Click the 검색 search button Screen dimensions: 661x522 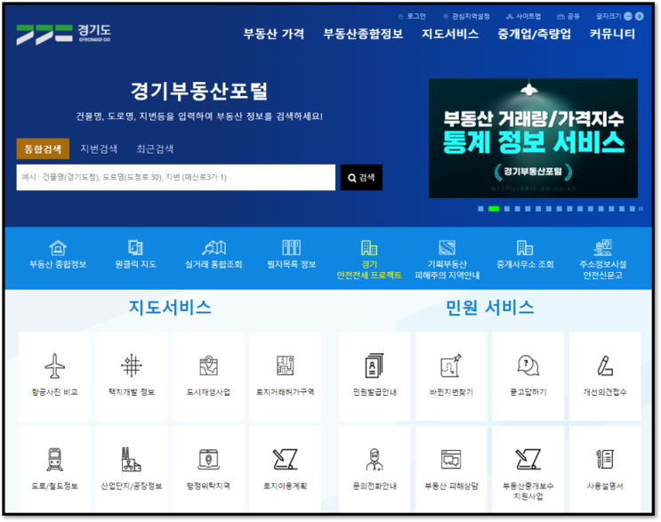tap(361, 177)
